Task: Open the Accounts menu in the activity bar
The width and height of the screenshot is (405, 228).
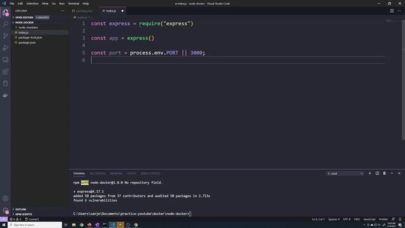Action: click(6, 198)
